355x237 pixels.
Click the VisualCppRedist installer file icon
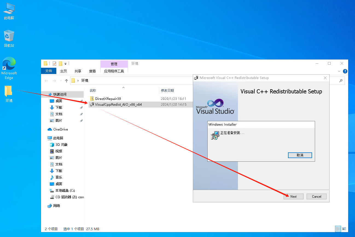coord(92,104)
